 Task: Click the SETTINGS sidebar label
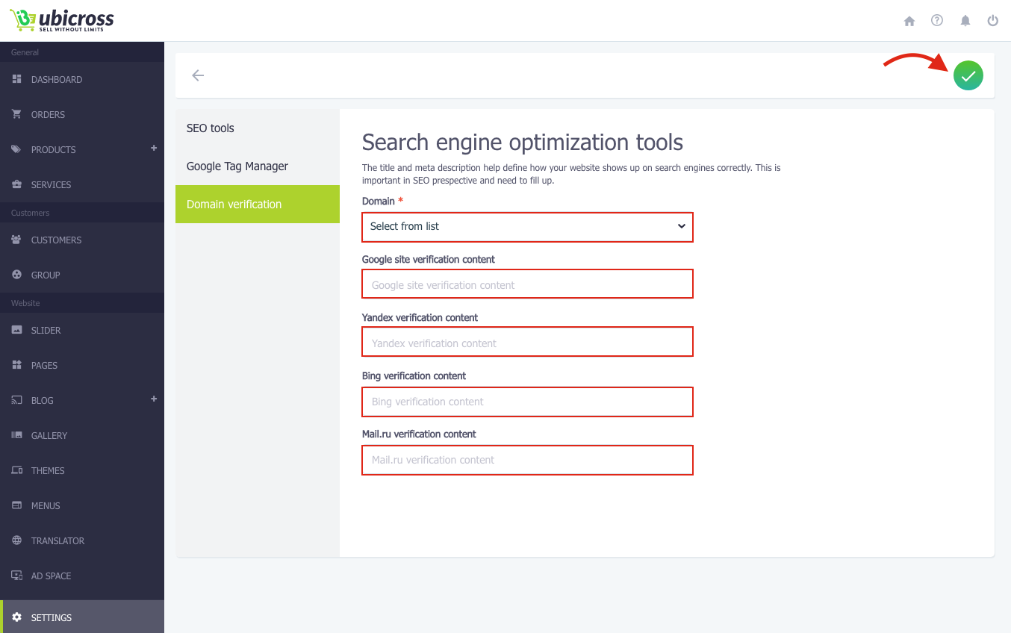click(52, 618)
